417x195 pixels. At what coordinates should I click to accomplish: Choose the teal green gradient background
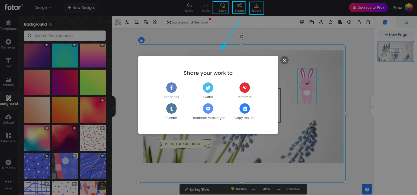(x=65, y=56)
